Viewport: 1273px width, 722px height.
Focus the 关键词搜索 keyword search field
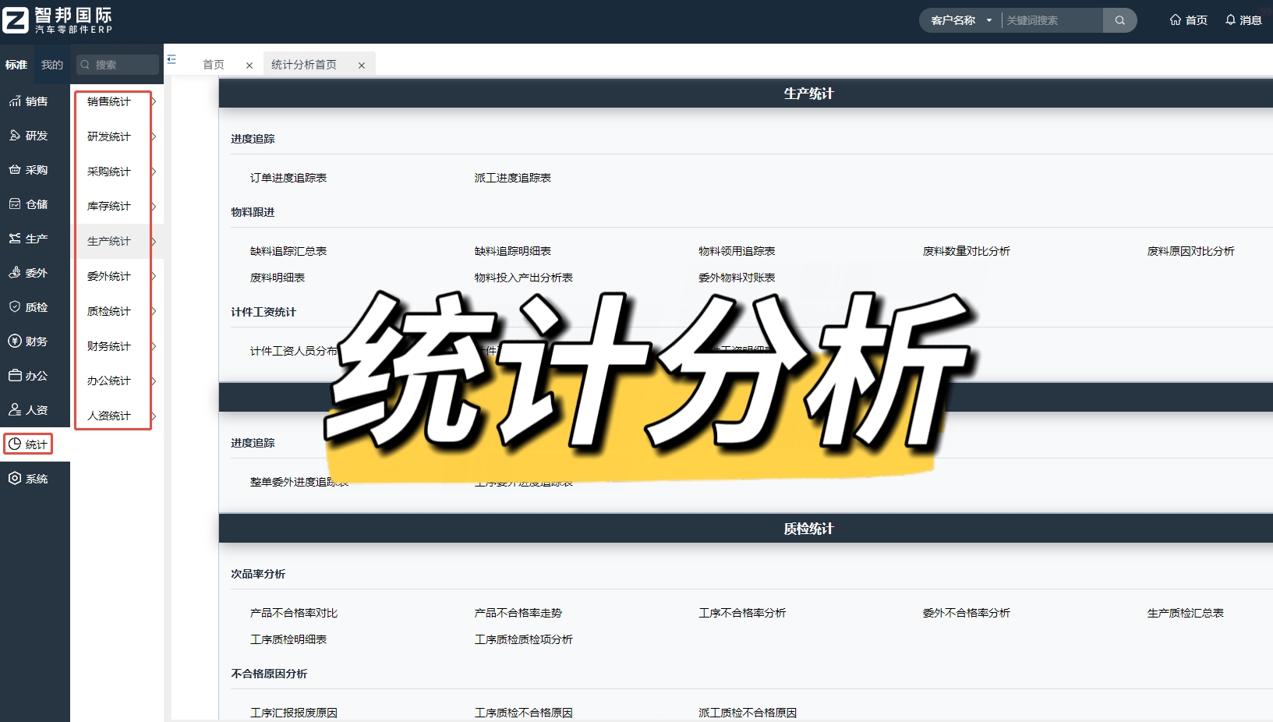[x=1052, y=20]
